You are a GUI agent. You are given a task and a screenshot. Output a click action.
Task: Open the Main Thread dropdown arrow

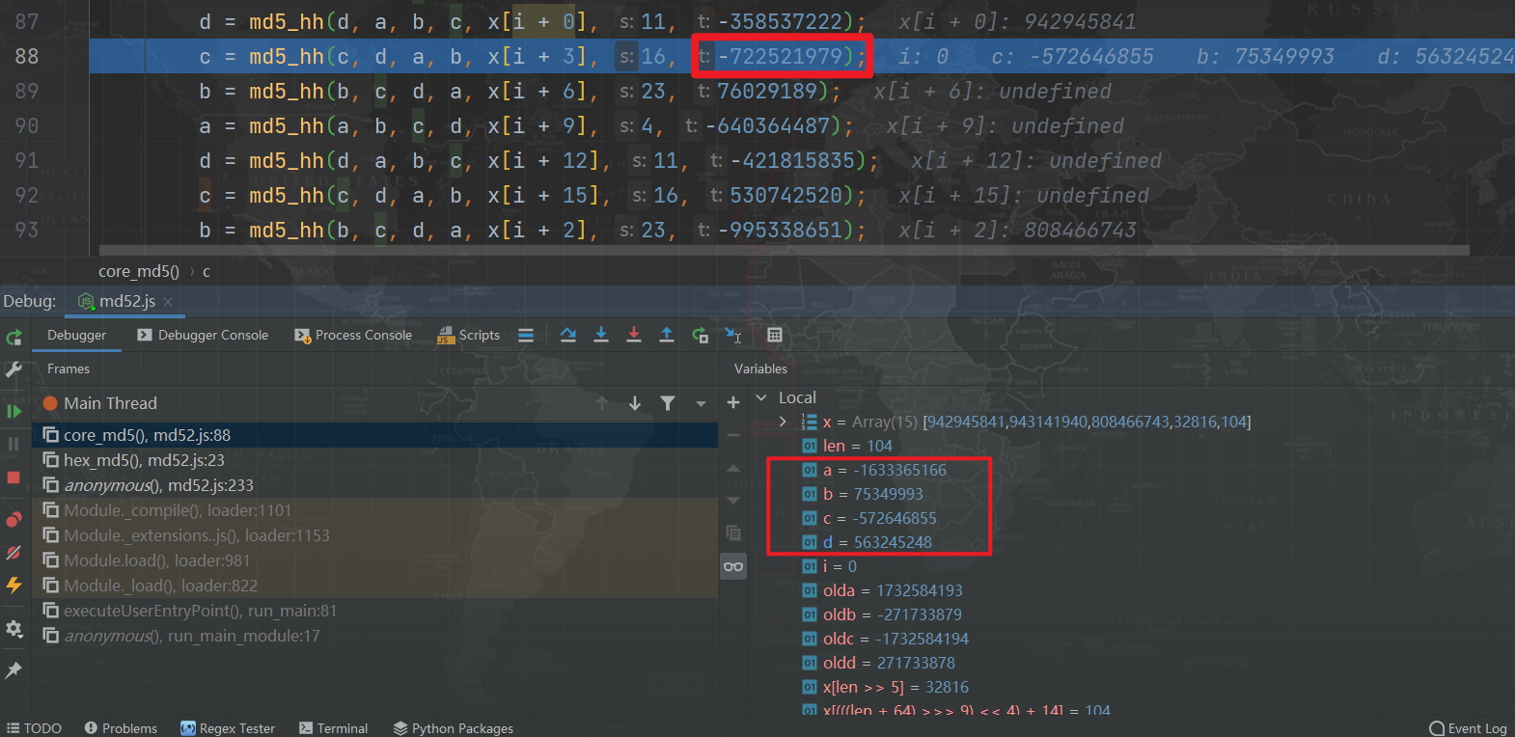(x=701, y=403)
